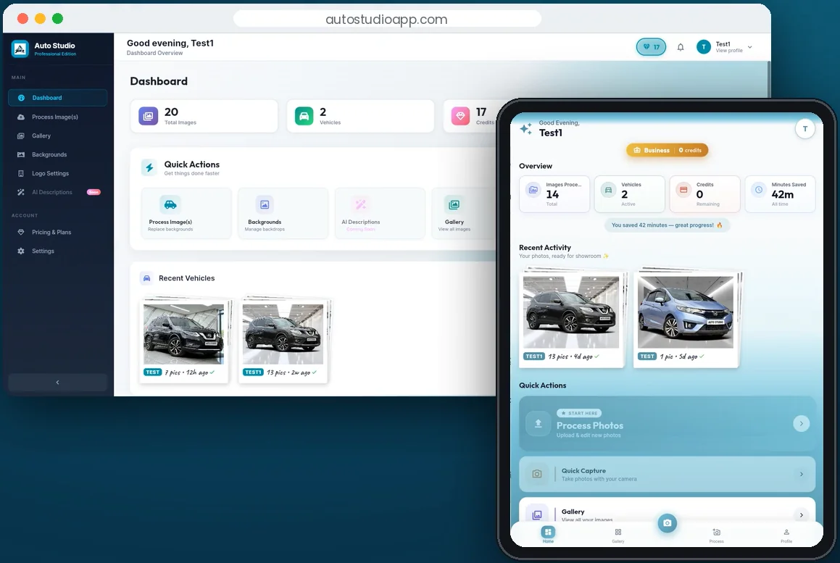Tap the Gallery images icon on tablet row
Viewport: 840px width, 563px height.
[537, 514]
